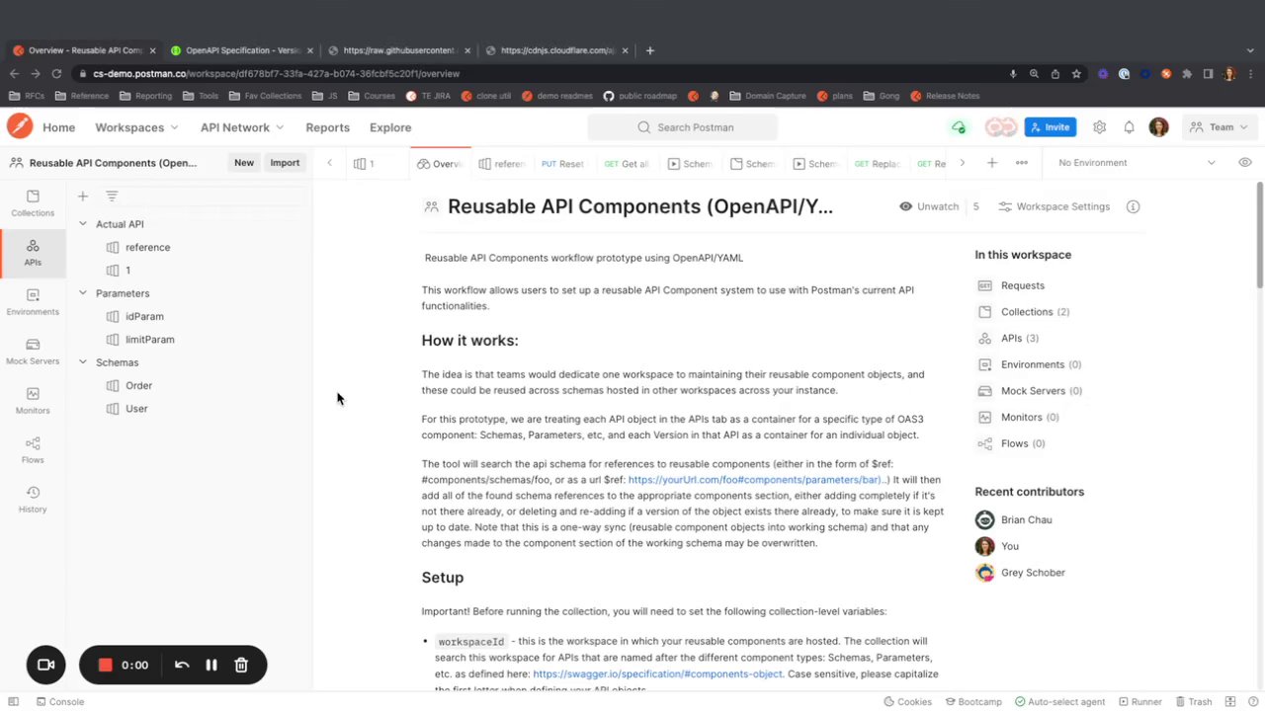This screenshot has width=1265, height=711.
Task: Click the right tabs scroll chevron
Action: (x=962, y=163)
